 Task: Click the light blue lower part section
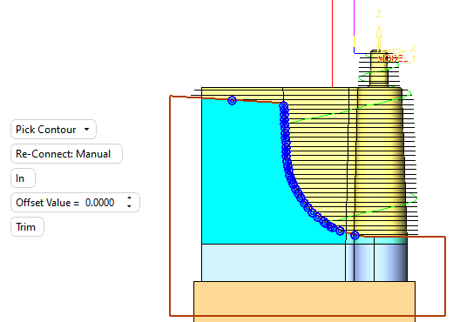(273, 263)
